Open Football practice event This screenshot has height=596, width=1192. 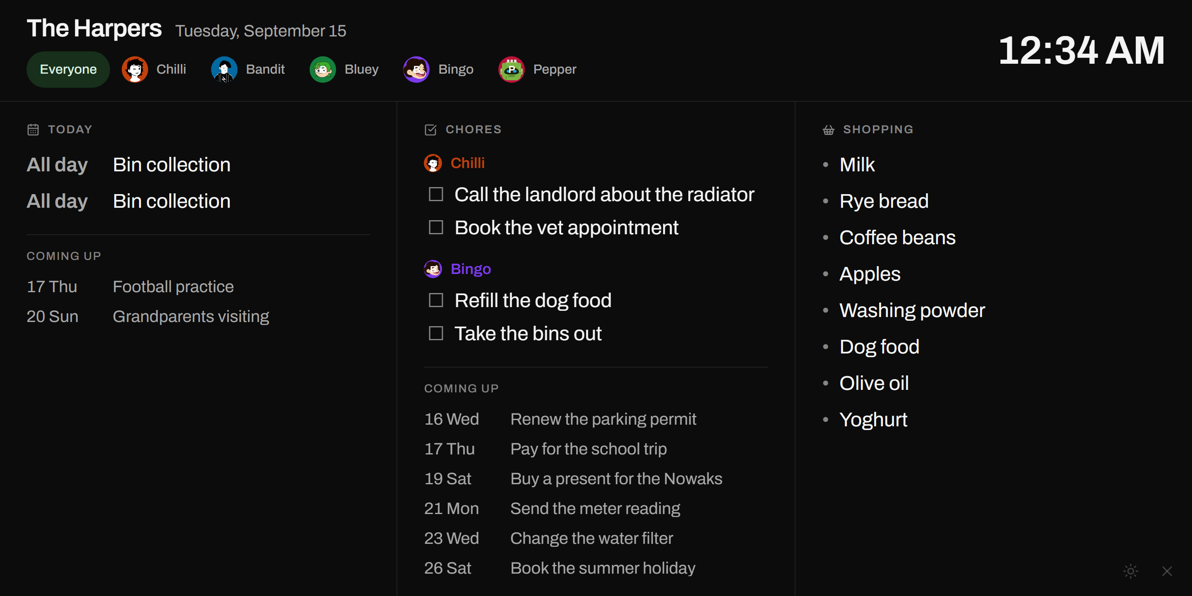coord(173,286)
